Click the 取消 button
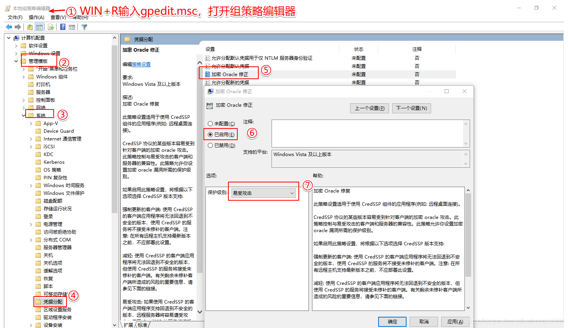568x328 pixels. point(424,321)
